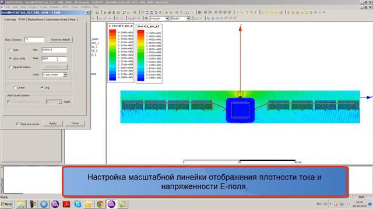Click the RU language indicator in tray
This screenshot has height=209, width=373.
pyautogui.click(x=319, y=204)
